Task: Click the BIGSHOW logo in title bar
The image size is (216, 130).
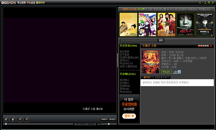Action: 9,3
